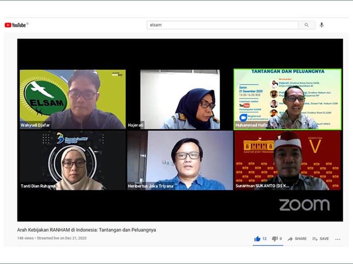Like the video with thumbs up

tap(257, 239)
